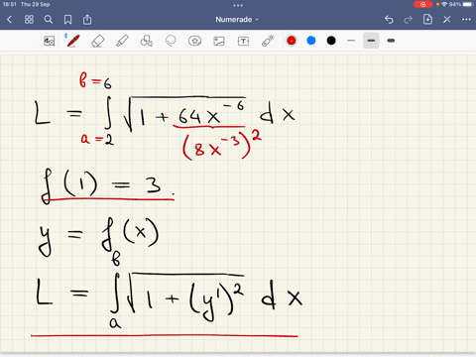Select the Text box tool

coord(243,41)
